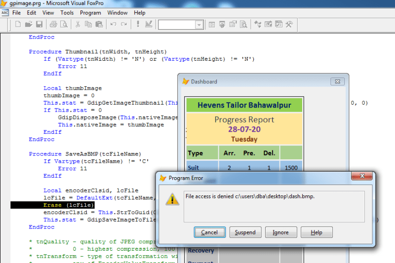Screen dimensions: 395x263
Task: Click the Cut scissors icon
Action: point(78,24)
